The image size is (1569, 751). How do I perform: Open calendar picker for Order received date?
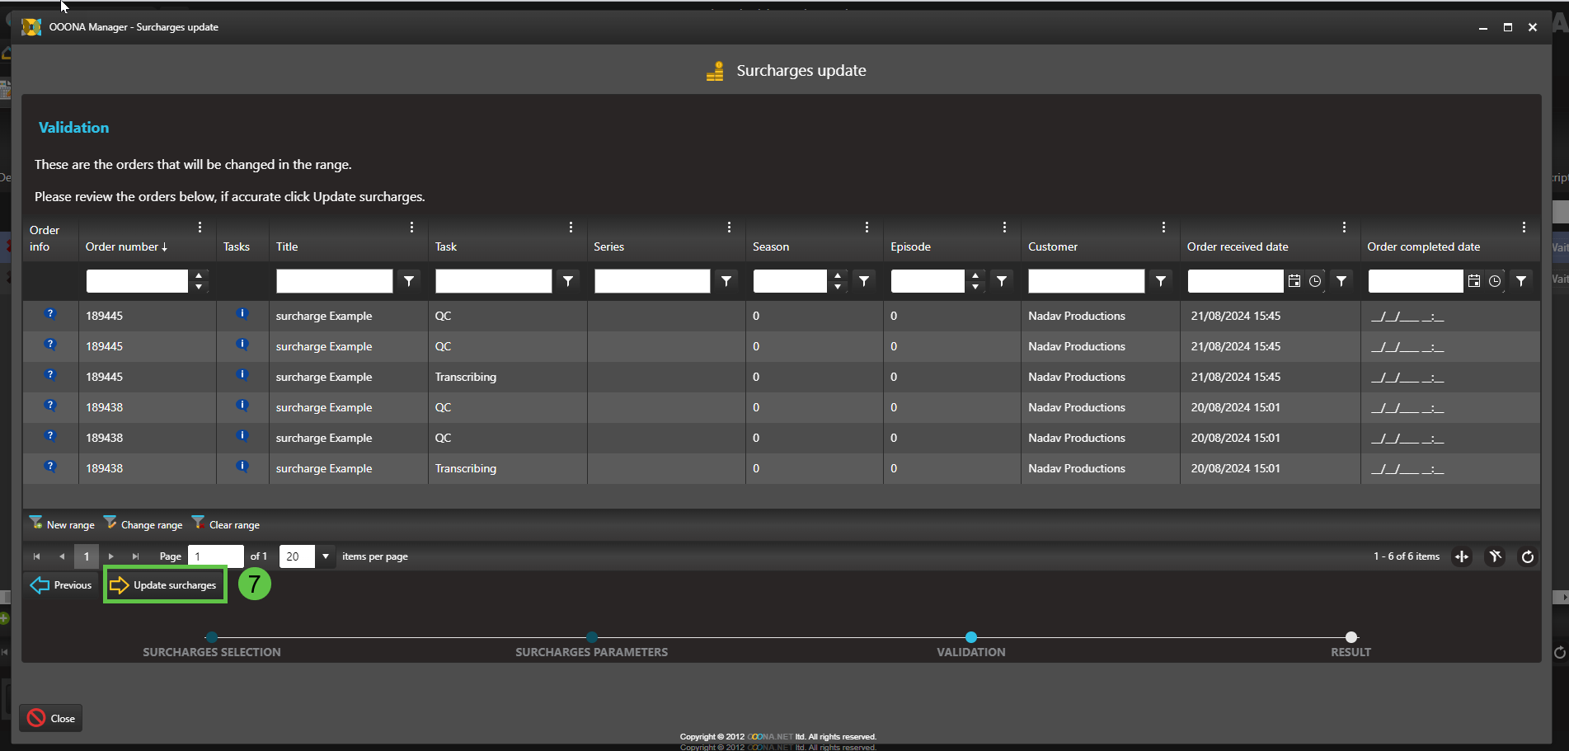coord(1294,281)
